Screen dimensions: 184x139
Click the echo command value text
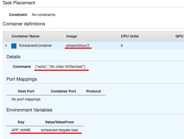coord(60,67)
